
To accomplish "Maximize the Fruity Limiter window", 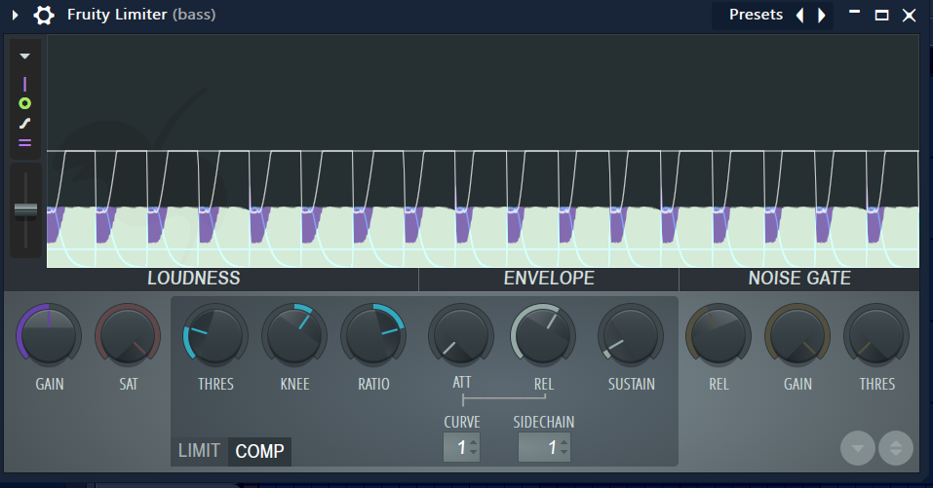I will 882,16.
